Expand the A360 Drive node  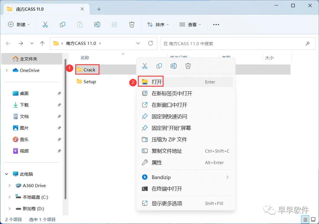[x=9, y=185]
